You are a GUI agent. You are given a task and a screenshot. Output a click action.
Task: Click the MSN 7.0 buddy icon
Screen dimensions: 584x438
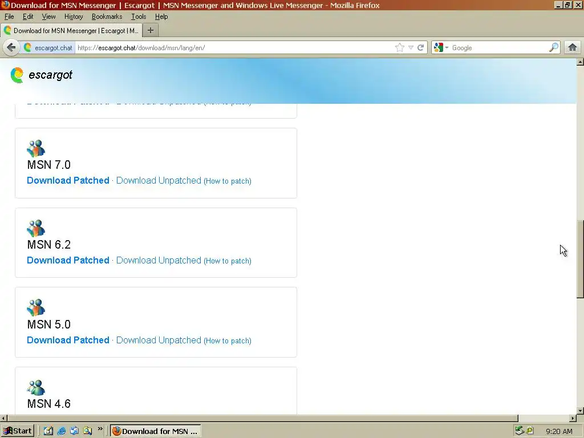pos(36,148)
